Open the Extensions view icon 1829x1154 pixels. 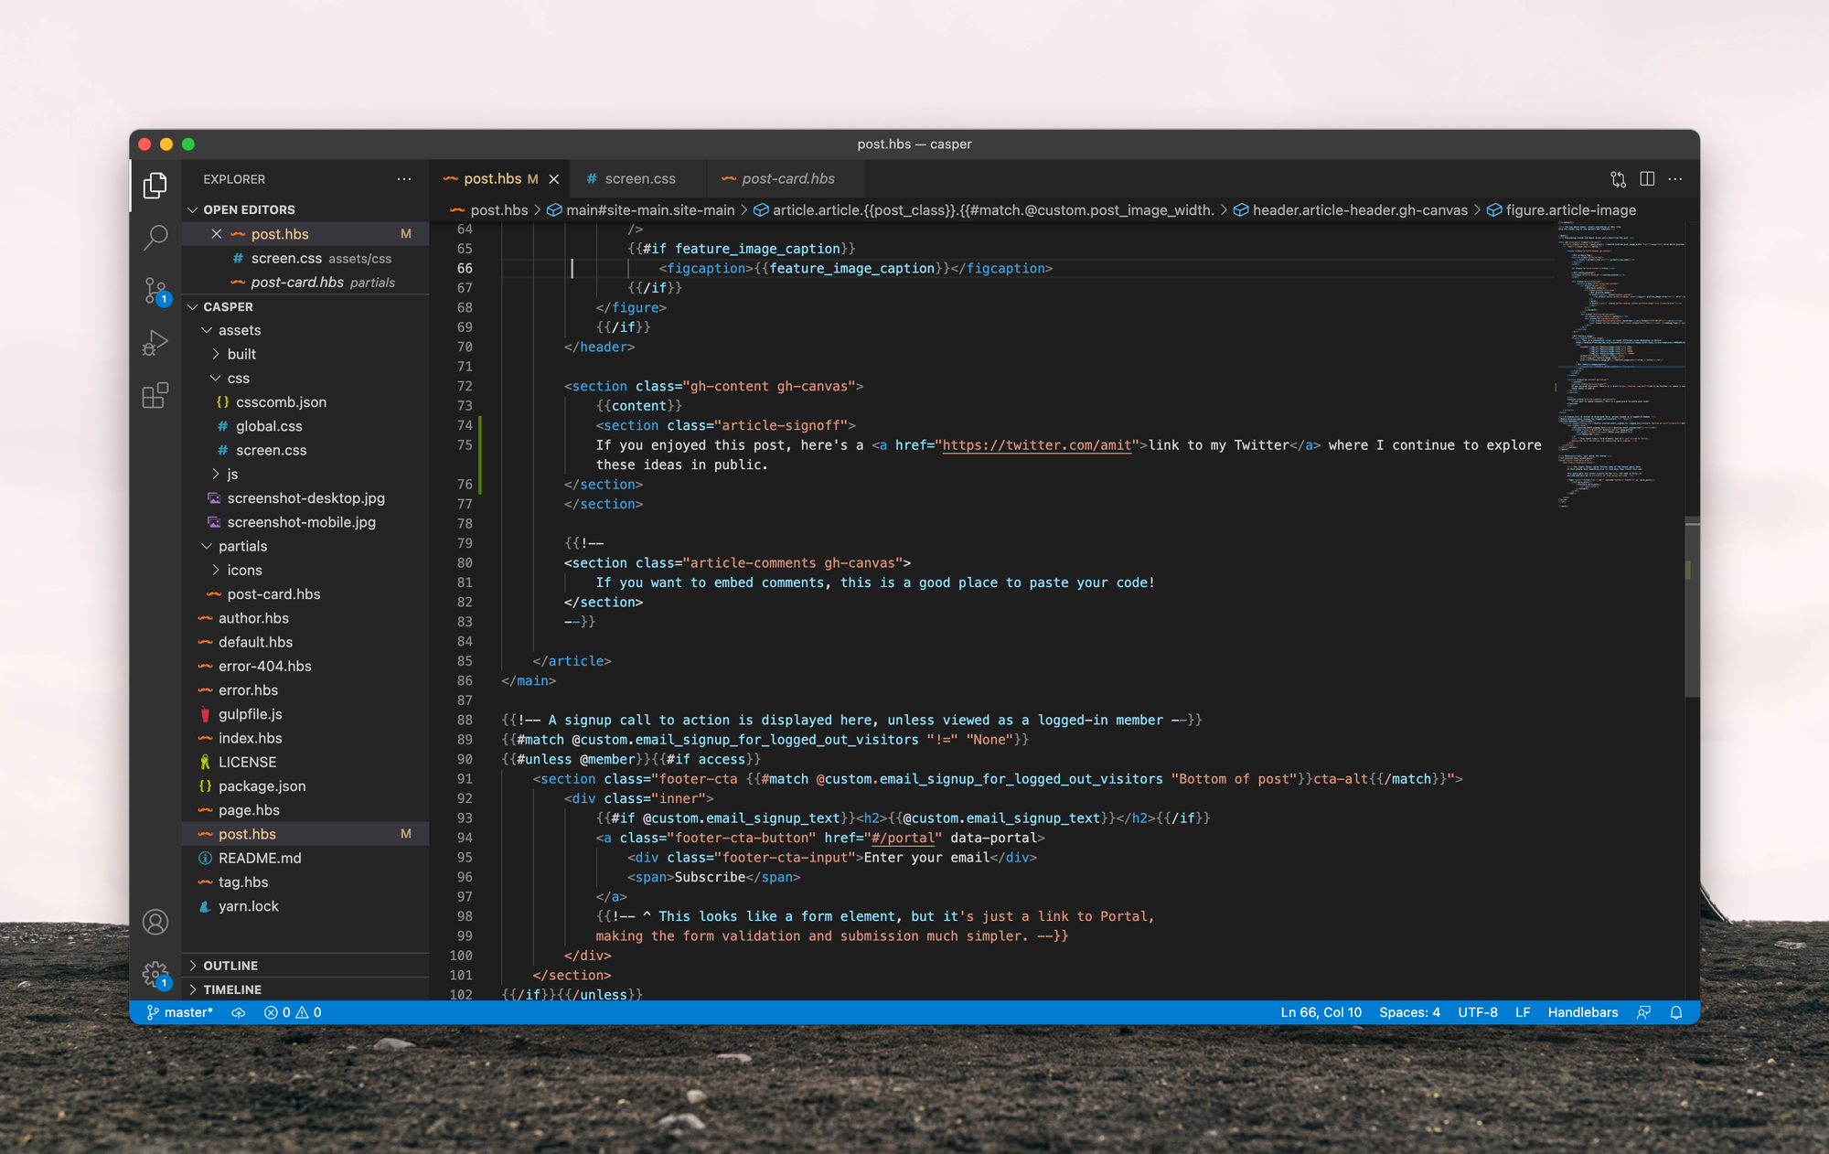155,395
